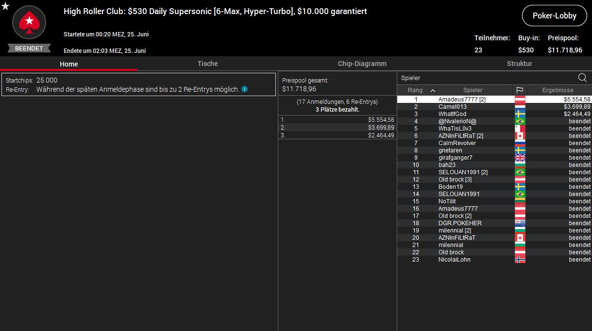Switch to the Tische tab
Screen dimensions: 592x331
point(207,64)
